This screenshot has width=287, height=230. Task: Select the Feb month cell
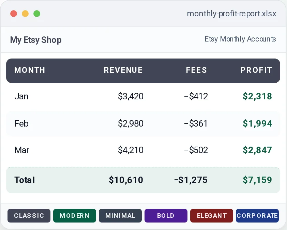tap(21, 124)
